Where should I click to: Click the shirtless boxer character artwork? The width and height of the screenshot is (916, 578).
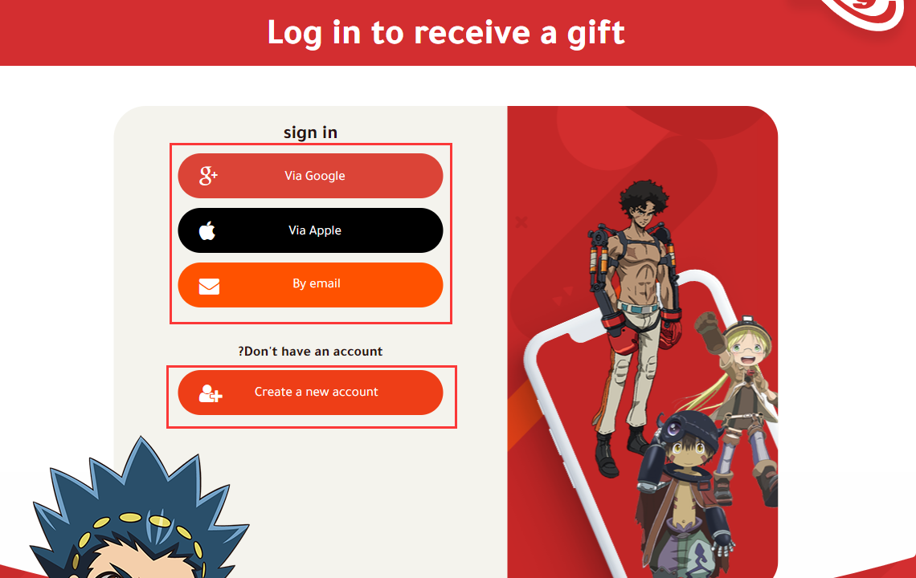634,327
